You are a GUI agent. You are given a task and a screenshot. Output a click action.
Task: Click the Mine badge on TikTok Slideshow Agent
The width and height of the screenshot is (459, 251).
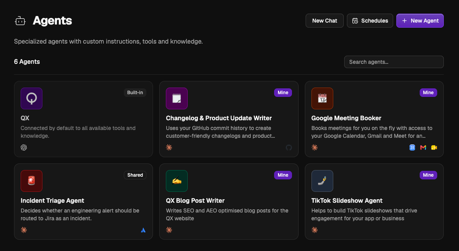tap(428, 175)
